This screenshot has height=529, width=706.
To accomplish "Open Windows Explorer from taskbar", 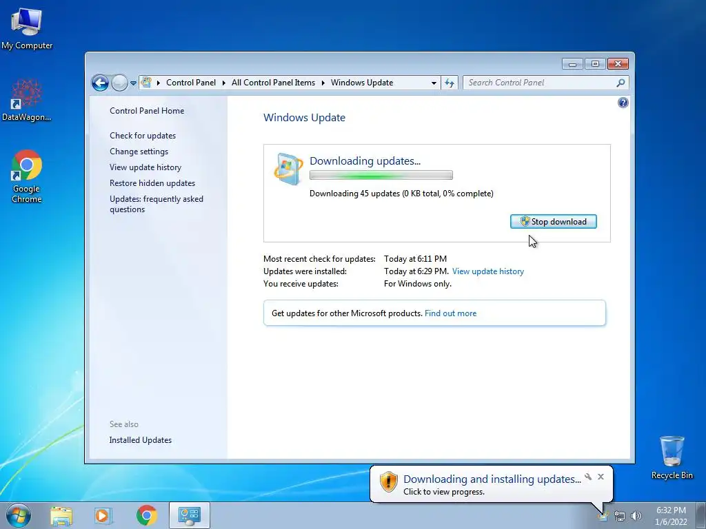I will click(x=61, y=515).
